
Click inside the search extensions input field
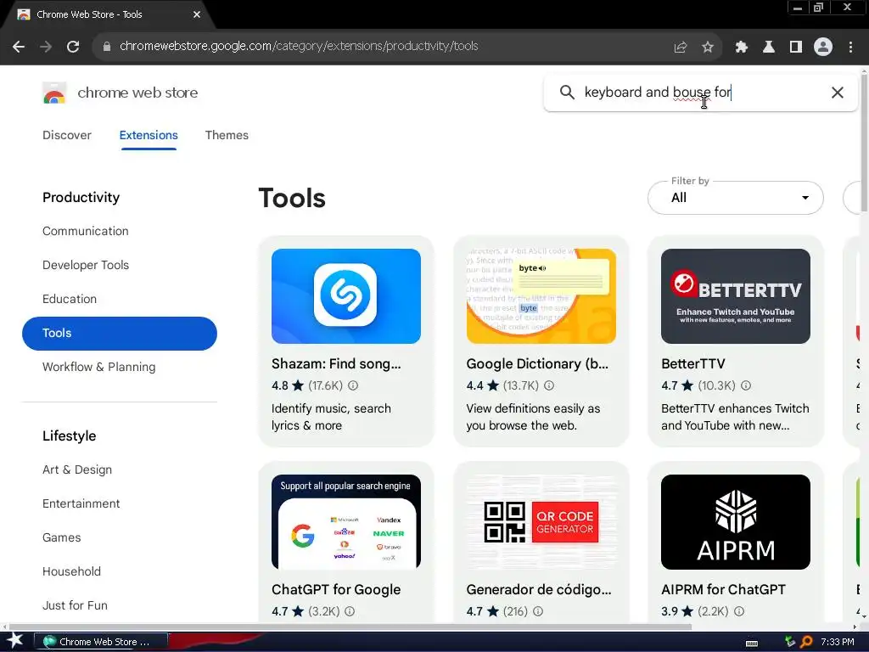(x=701, y=93)
